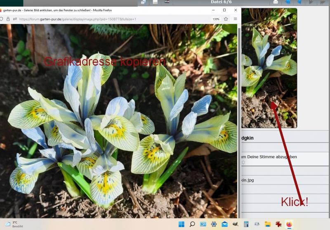The image size is (330, 230).
Task: Jump to the last gallery file arrow
Action: (322, 2)
